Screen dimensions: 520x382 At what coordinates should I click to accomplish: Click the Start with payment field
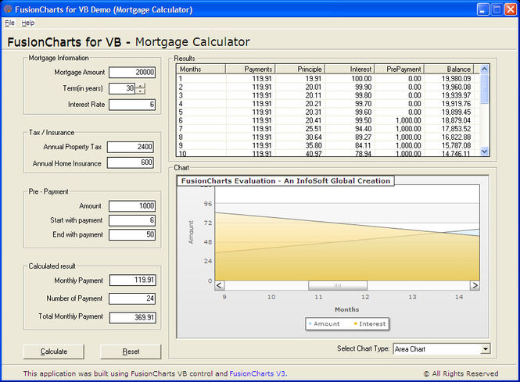(132, 220)
